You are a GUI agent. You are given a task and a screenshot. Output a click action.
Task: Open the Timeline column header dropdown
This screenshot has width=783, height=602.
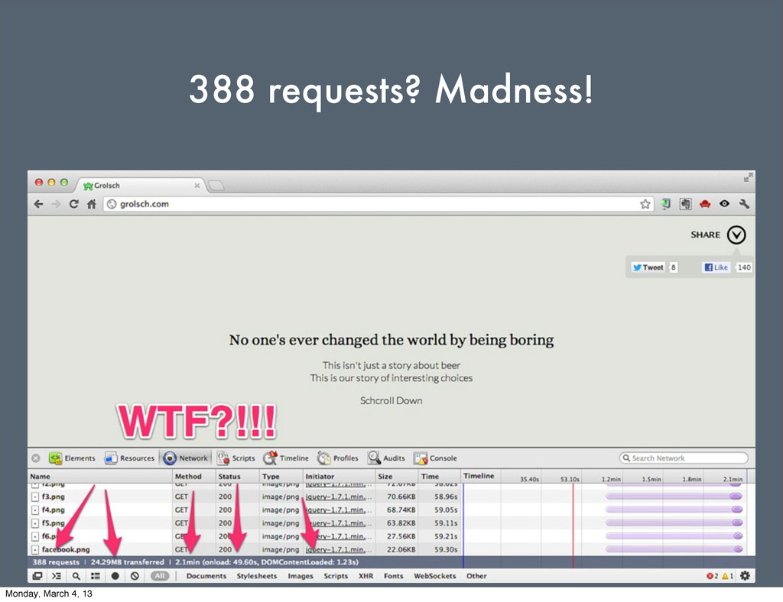coord(479,476)
